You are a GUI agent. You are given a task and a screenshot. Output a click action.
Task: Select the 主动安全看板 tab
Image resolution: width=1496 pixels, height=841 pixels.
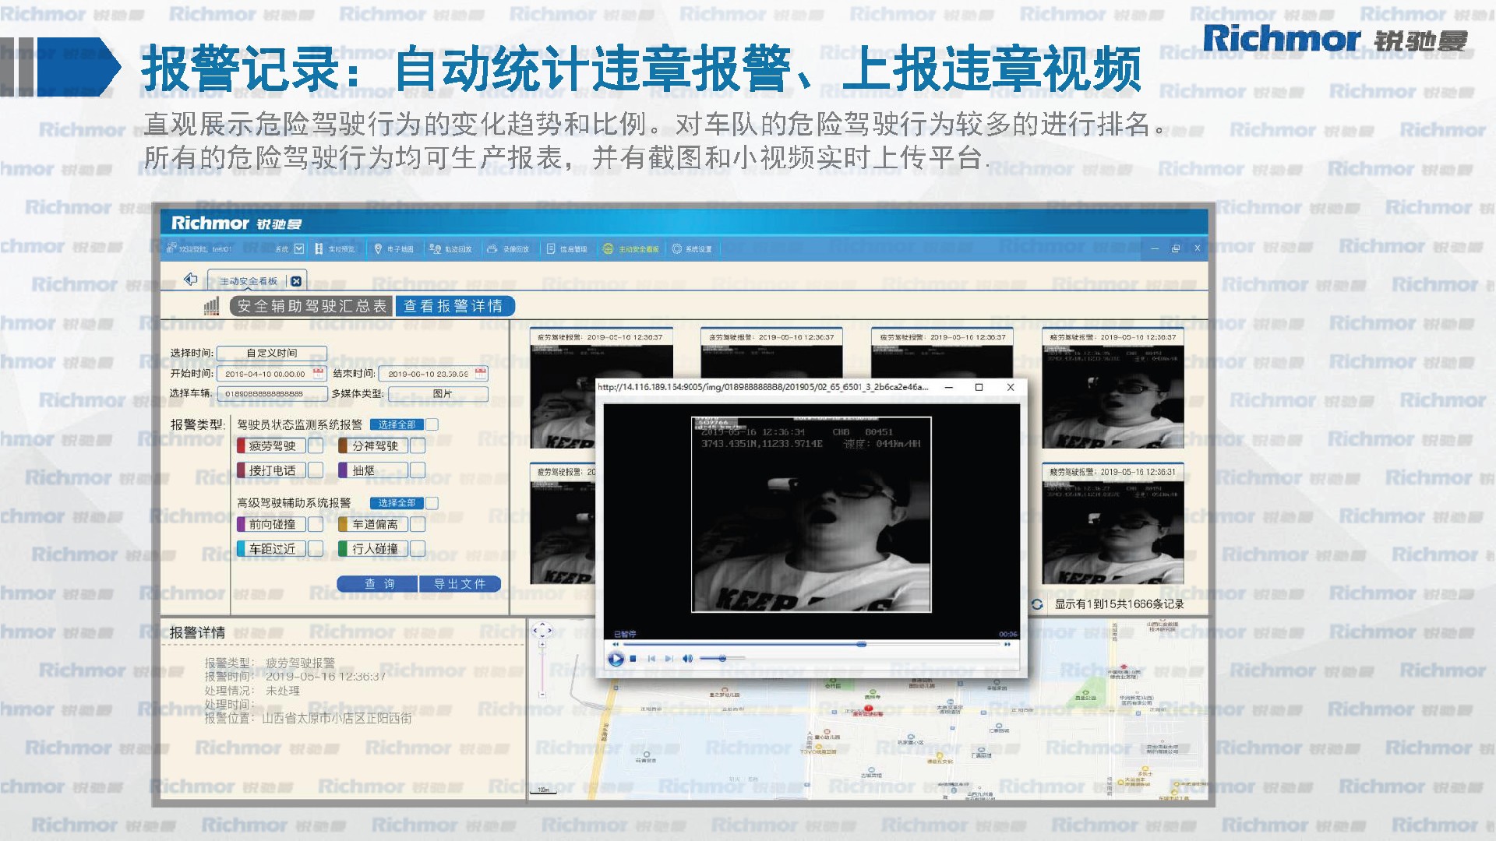point(248,281)
